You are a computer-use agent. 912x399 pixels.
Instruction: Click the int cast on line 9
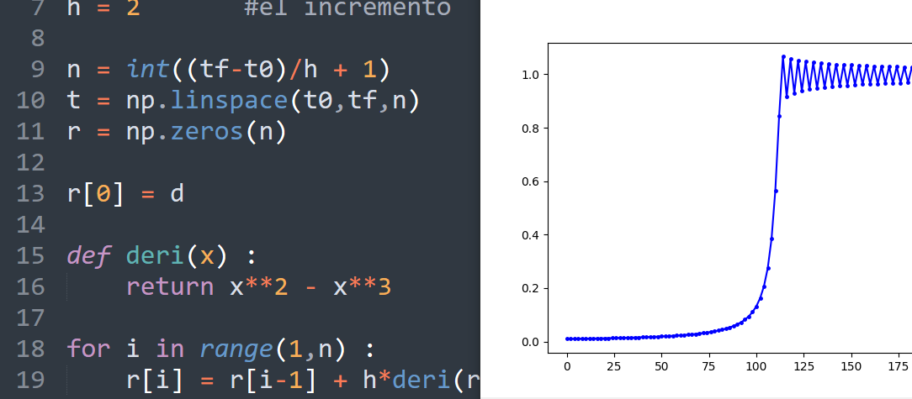click(x=147, y=69)
